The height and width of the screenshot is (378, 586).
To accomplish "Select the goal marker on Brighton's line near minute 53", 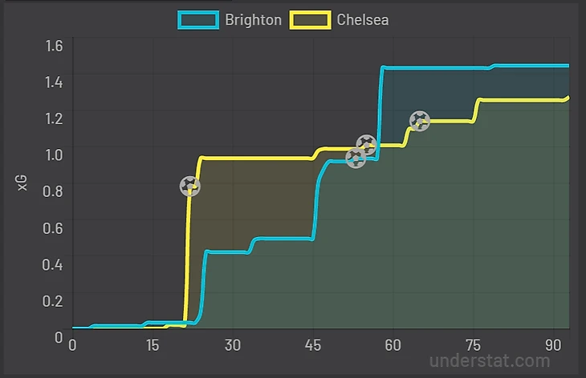I will point(356,159).
